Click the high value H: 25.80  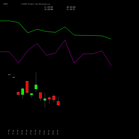[x=71, y=7]
